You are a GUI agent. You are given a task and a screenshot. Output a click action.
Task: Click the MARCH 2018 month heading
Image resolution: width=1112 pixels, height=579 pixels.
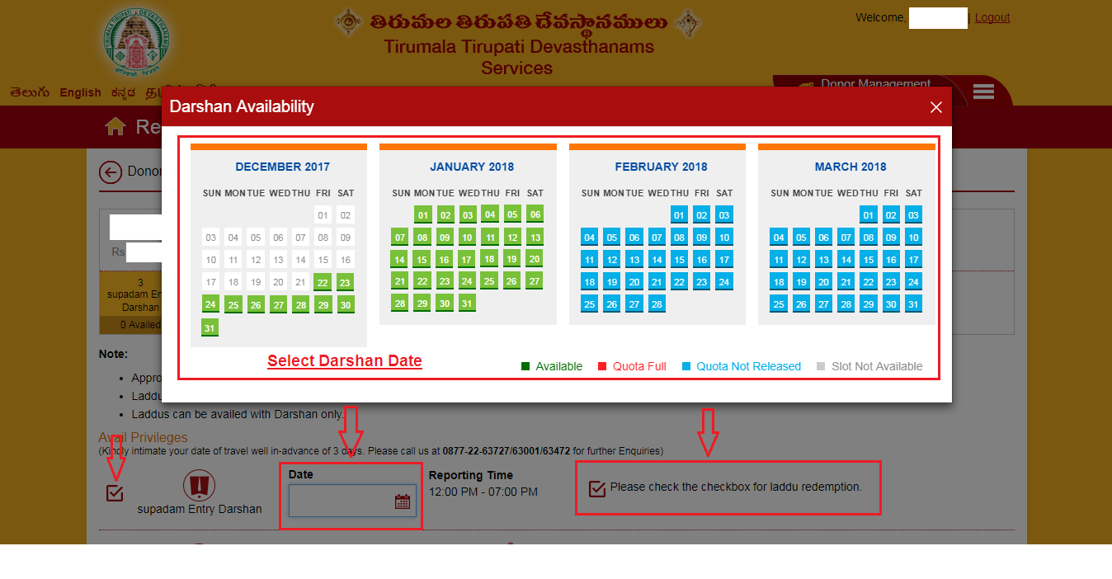click(x=850, y=167)
